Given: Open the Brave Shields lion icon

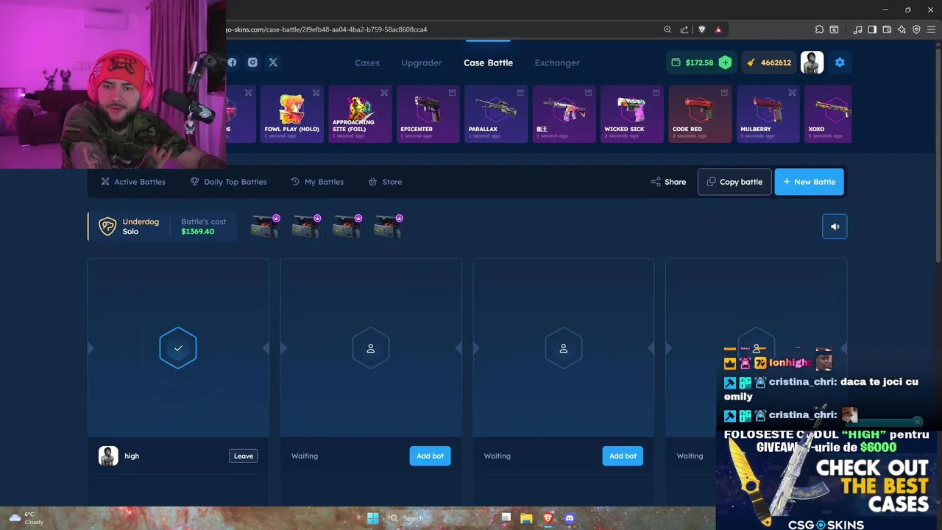Looking at the screenshot, I should (x=701, y=29).
